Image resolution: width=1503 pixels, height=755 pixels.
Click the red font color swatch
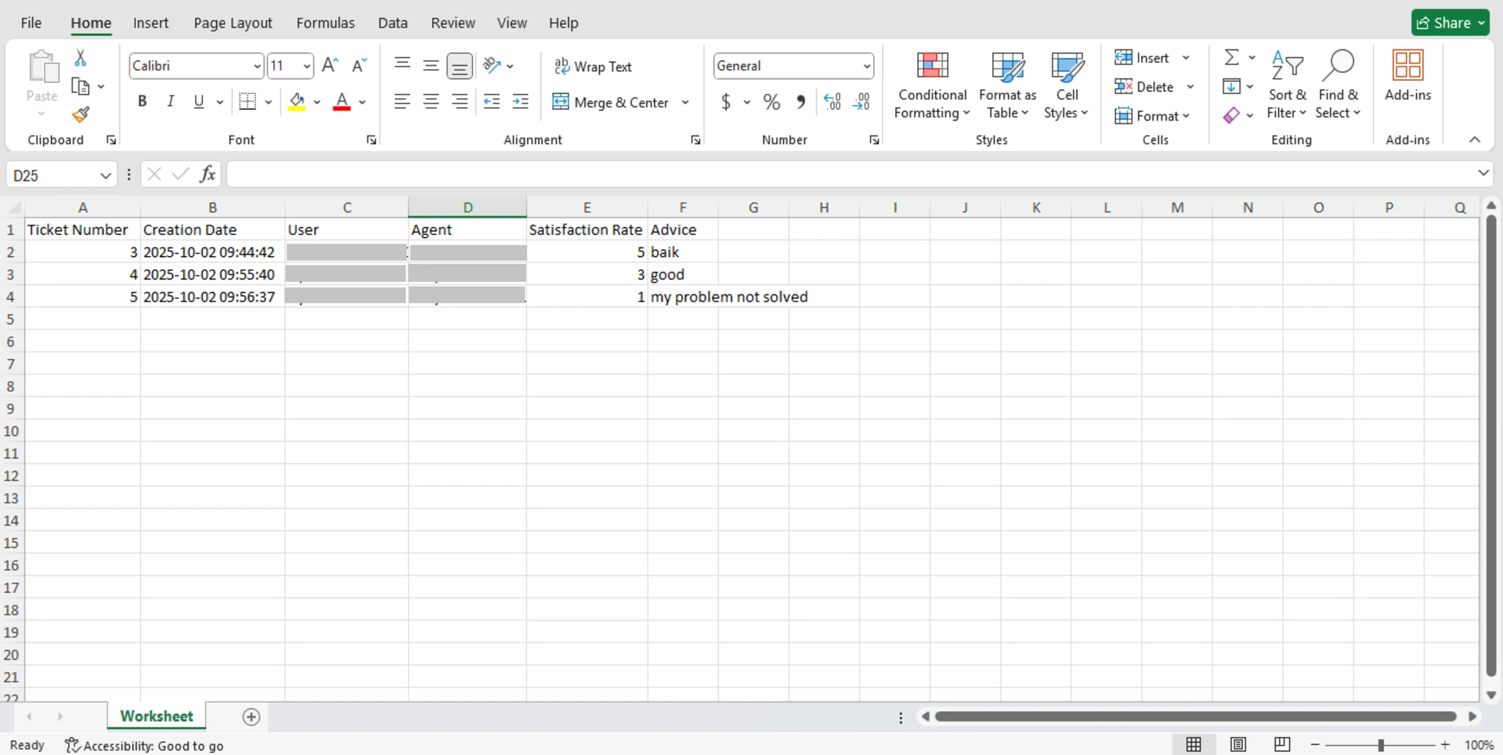341,103
